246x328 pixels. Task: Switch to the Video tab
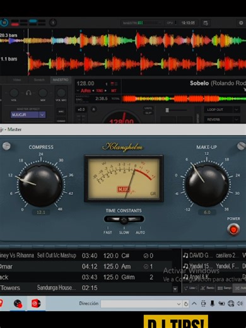click(17, 79)
